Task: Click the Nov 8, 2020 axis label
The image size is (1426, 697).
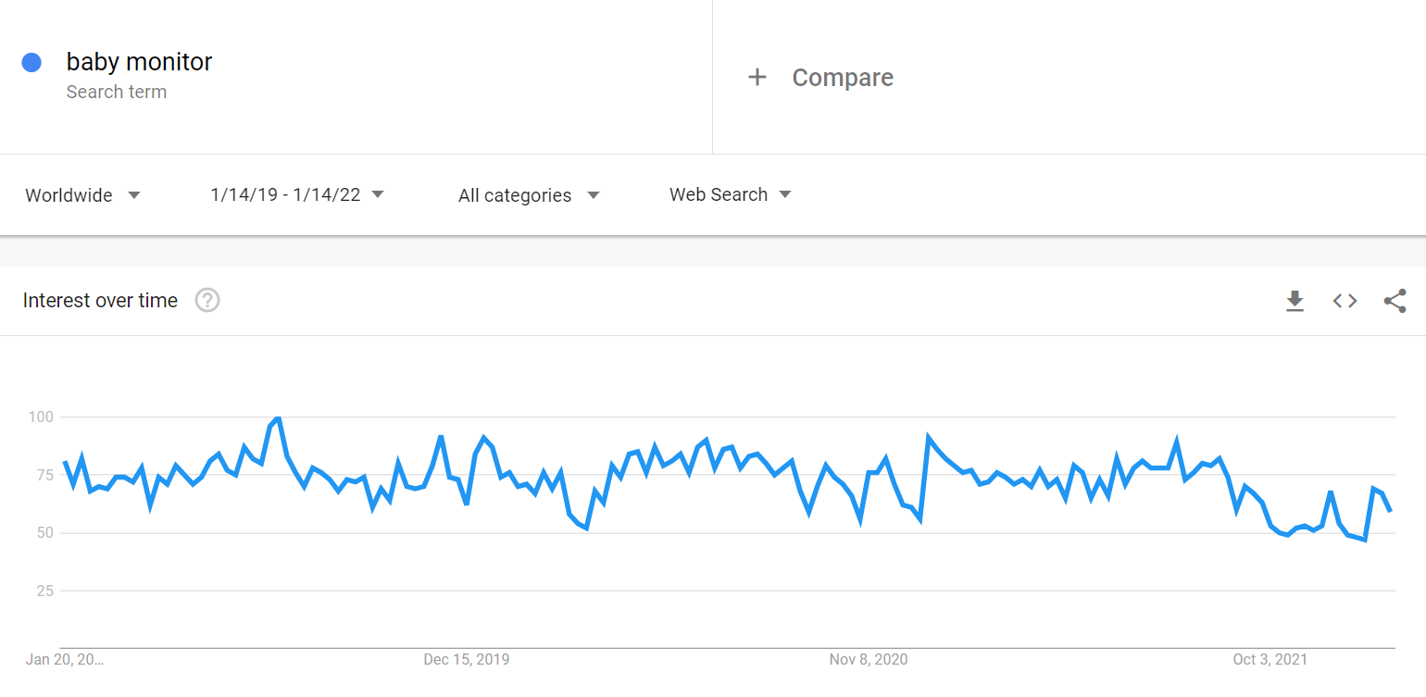Action: pyautogui.click(x=869, y=660)
